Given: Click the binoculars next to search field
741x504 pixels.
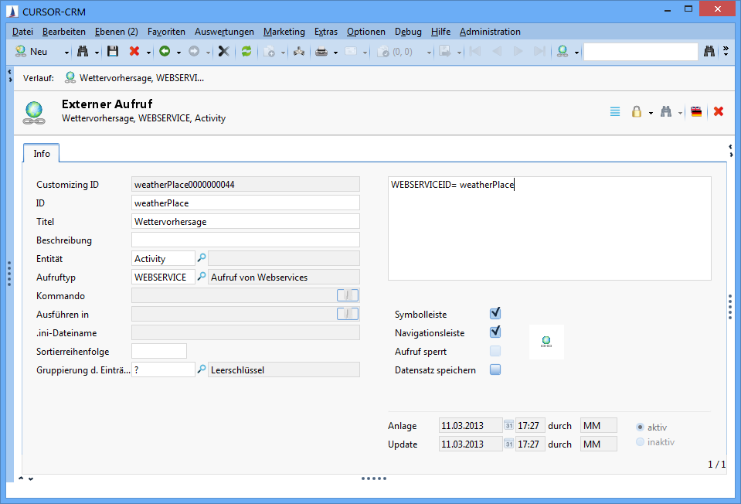Looking at the screenshot, I should point(709,52).
